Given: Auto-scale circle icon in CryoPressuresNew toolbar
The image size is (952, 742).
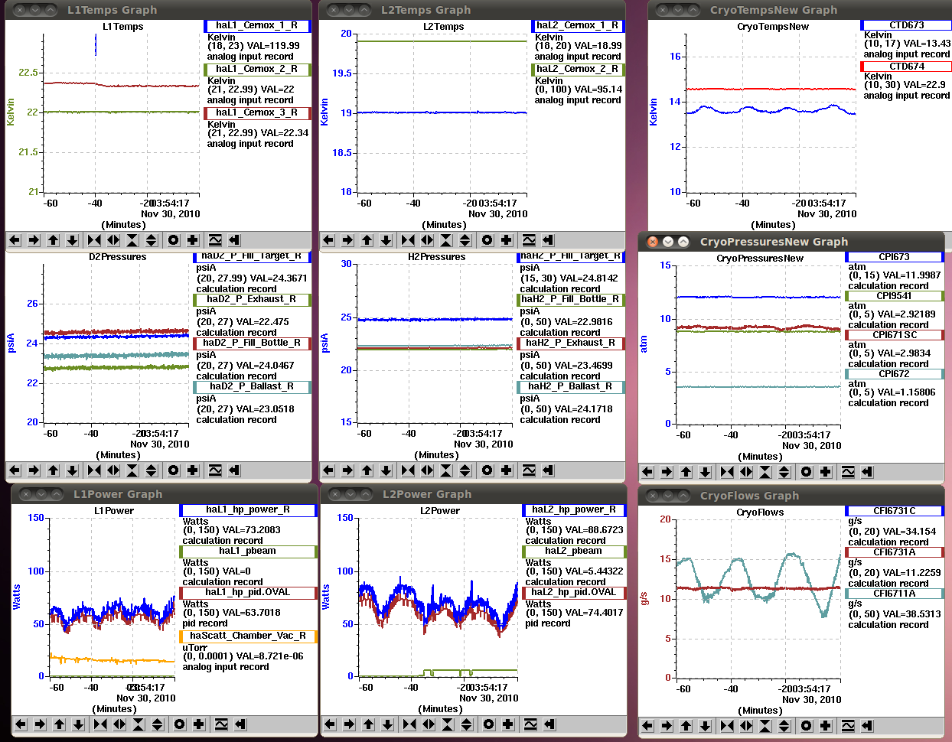Looking at the screenshot, I should click(x=807, y=472).
